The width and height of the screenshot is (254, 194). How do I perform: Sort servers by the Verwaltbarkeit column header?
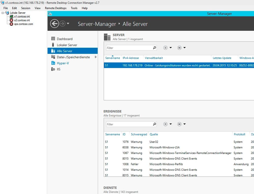coord(154,58)
